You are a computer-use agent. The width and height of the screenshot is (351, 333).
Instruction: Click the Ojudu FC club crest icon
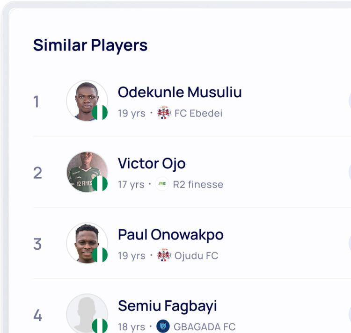click(x=164, y=255)
